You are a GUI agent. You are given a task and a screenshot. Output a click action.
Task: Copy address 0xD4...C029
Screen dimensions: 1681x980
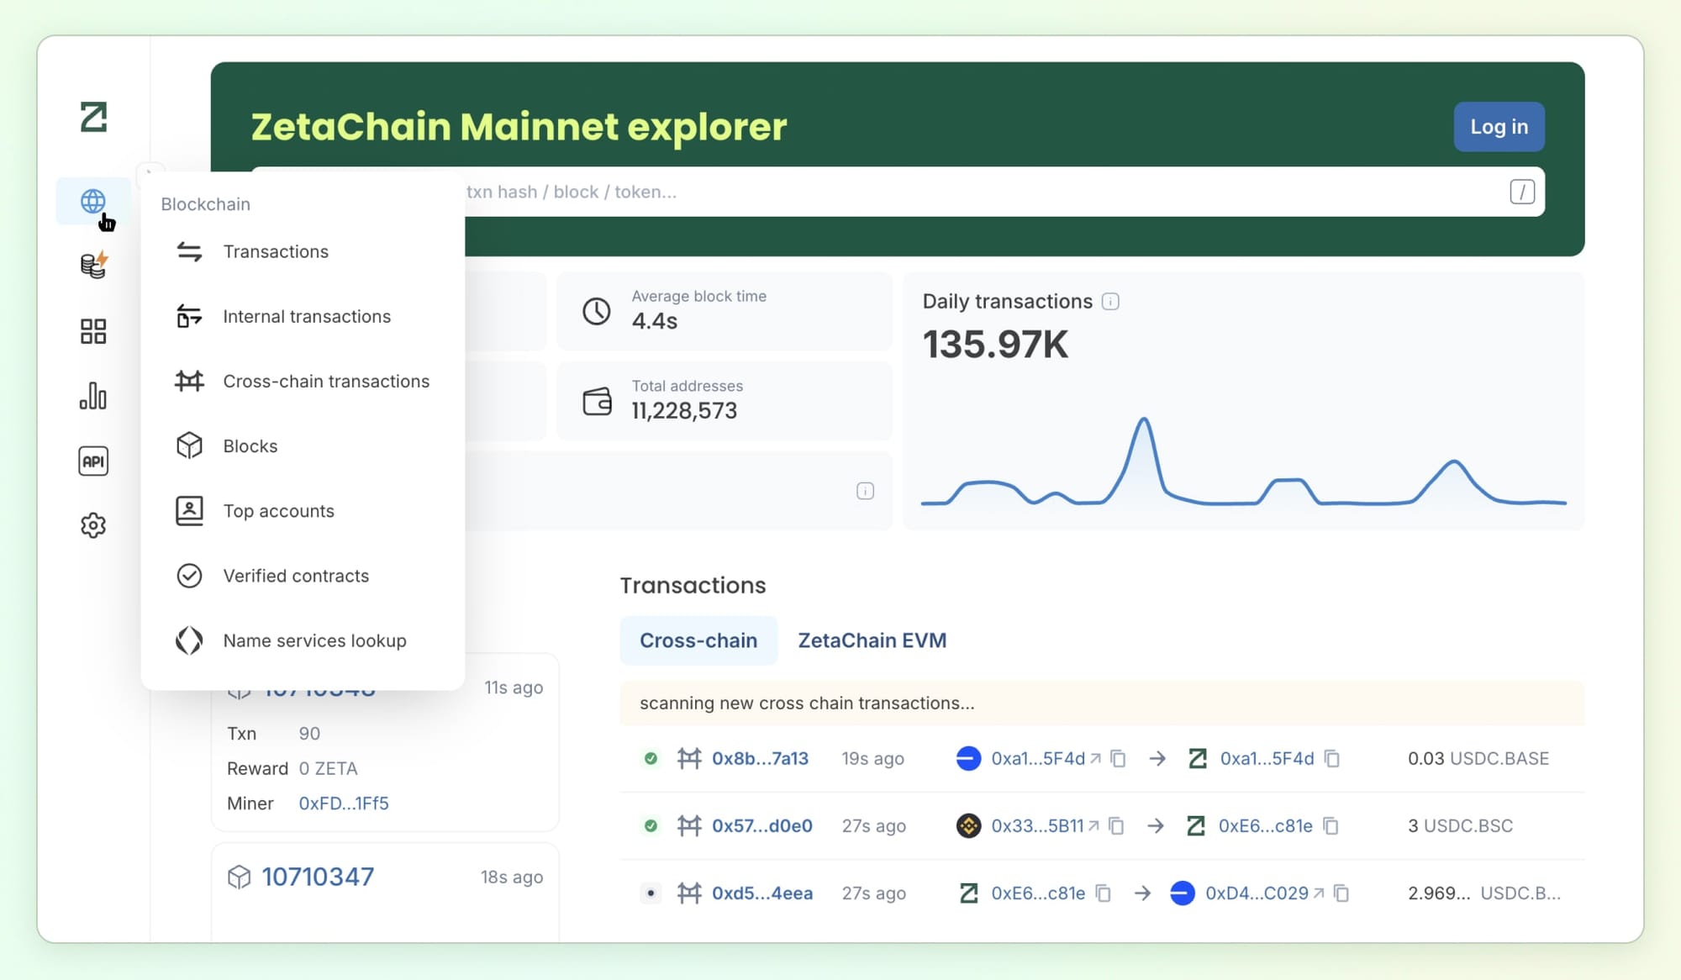tap(1341, 893)
